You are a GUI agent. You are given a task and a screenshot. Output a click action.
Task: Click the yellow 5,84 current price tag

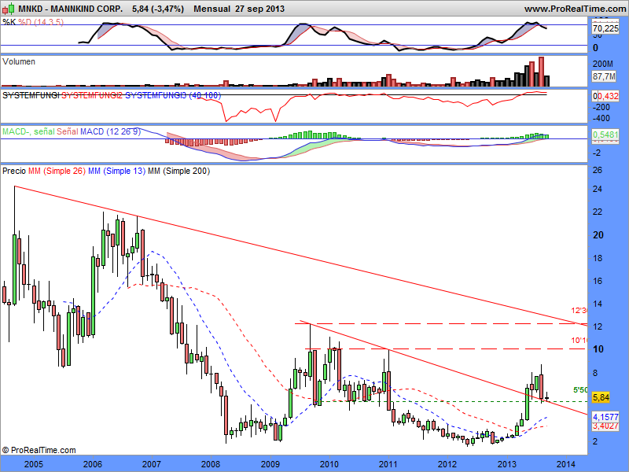pos(601,397)
